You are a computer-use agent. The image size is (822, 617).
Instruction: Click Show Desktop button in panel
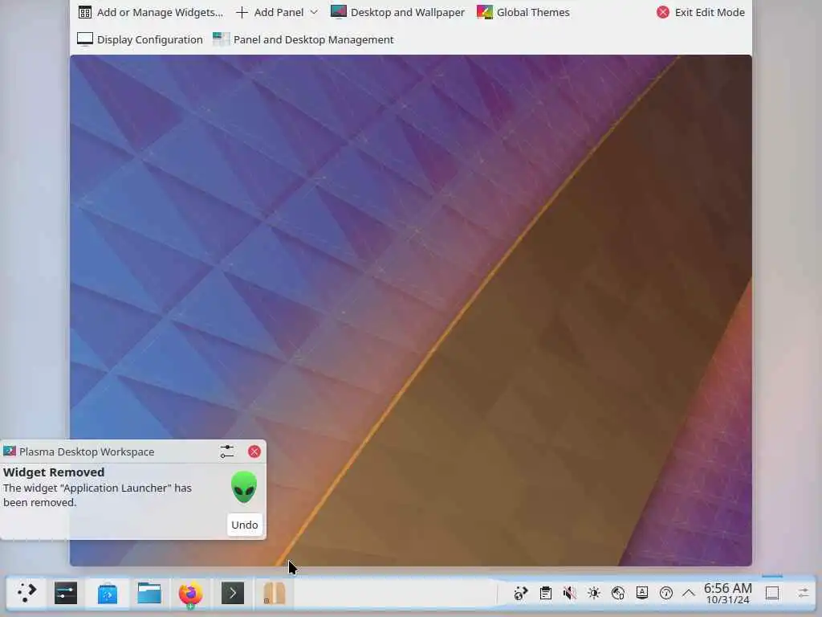(772, 594)
